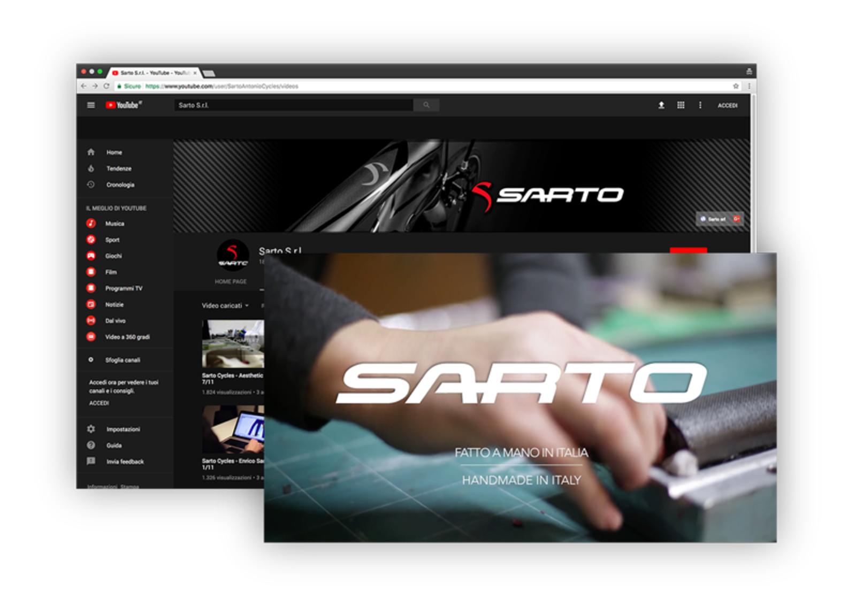This screenshot has height=599, width=856.
Task: Click the Dal vivo icon
Action: (x=91, y=320)
